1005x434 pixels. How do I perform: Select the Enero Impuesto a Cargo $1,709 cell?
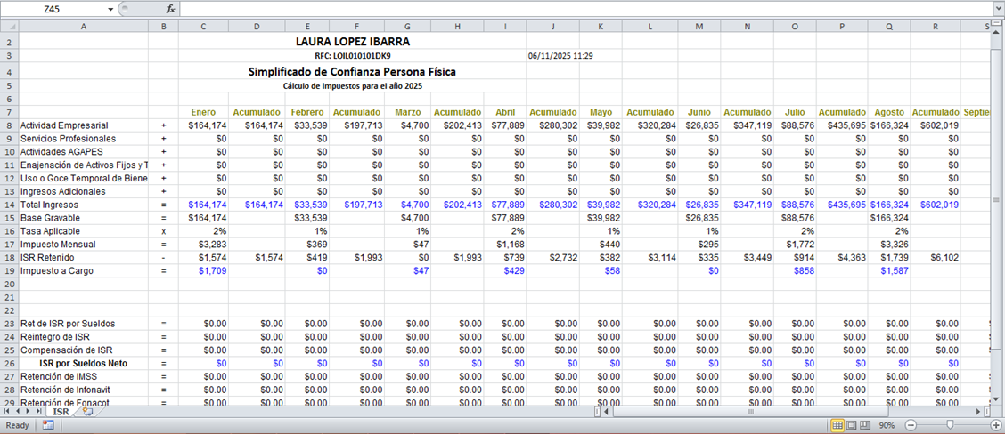(203, 269)
